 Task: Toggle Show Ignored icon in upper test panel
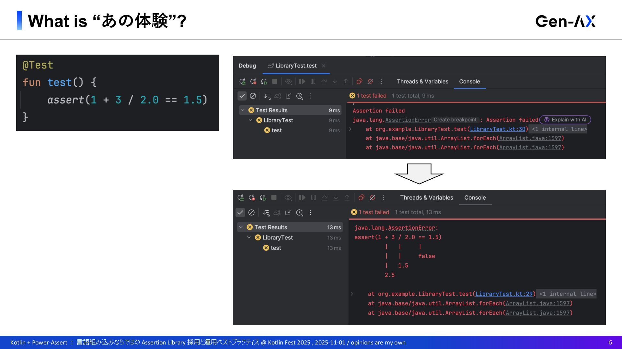click(253, 96)
